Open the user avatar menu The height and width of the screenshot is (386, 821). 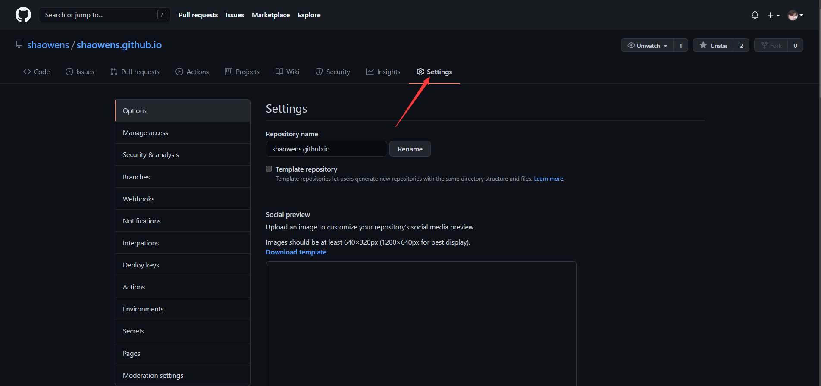(x=795, y=15)
